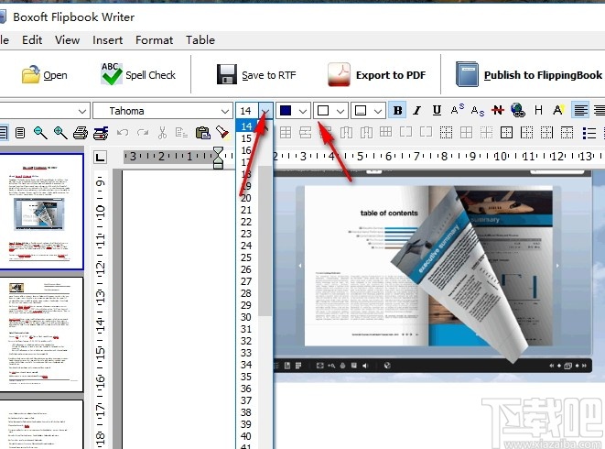Select the first page thumbnail
This screenshot has width=605, height=449.
click(x=40, y=211)
